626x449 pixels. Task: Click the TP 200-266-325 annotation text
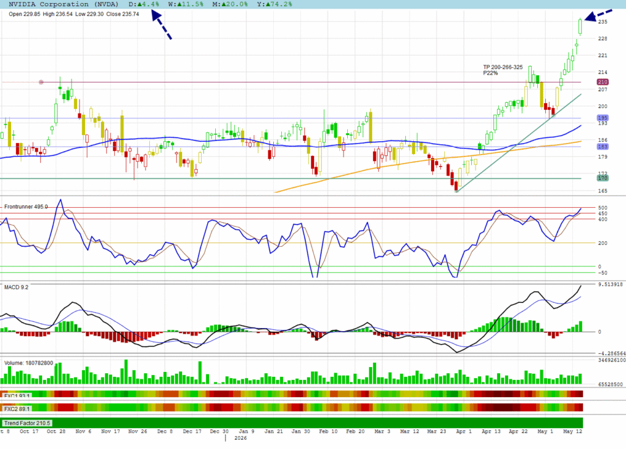pyautogui.click(x=503, y=67)
